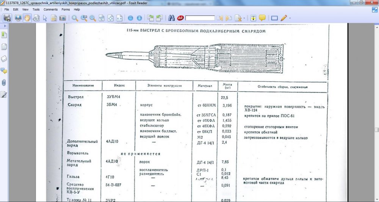Open the Help menu
This screenshot has width=379, height=202.
click(x=77, y=9)
